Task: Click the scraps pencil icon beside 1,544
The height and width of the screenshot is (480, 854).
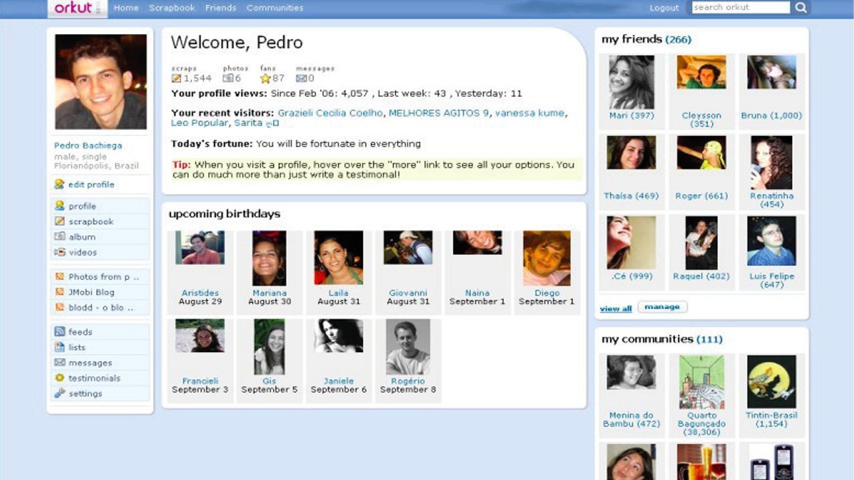Action: [176, 79]
